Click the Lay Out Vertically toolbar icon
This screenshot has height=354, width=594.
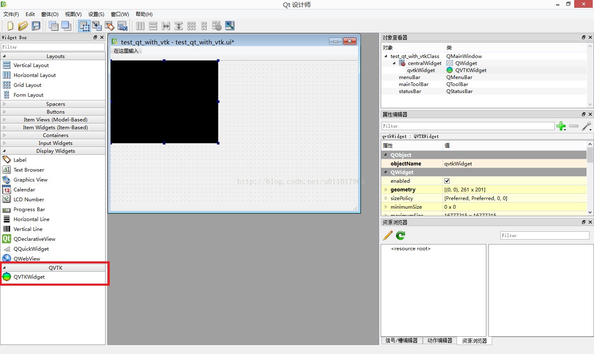[x=153, y=26]
